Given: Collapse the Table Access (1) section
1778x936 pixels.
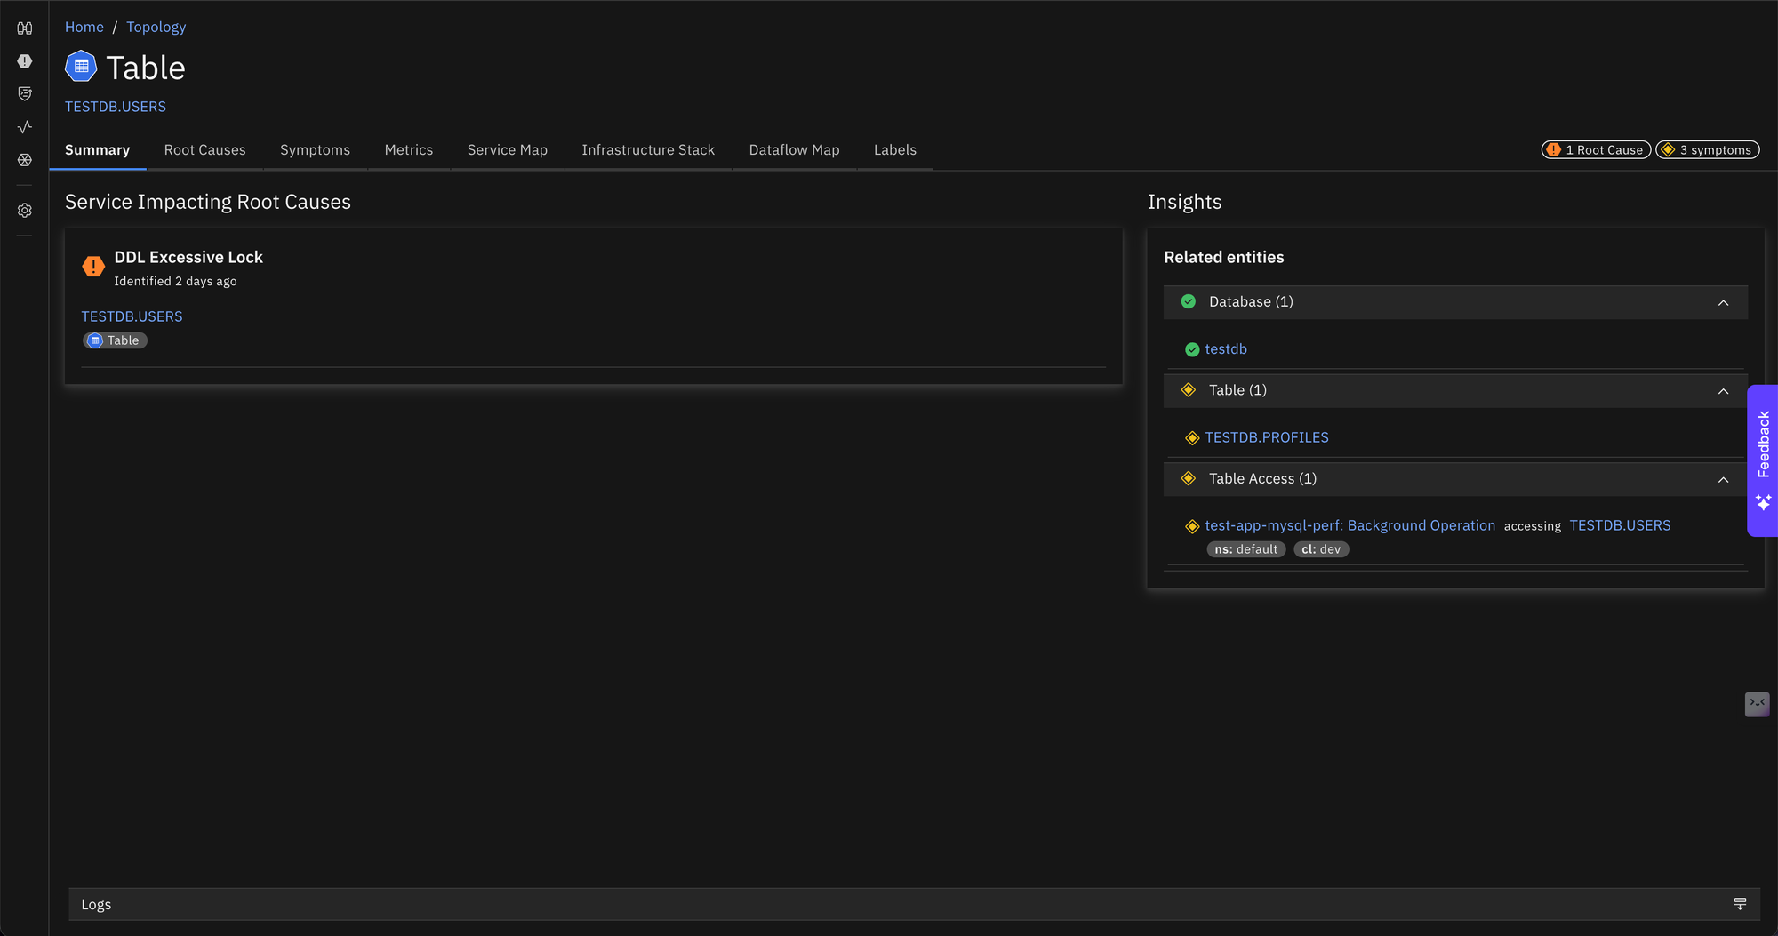Looking at the screenshot, I should coord(1723,480).
